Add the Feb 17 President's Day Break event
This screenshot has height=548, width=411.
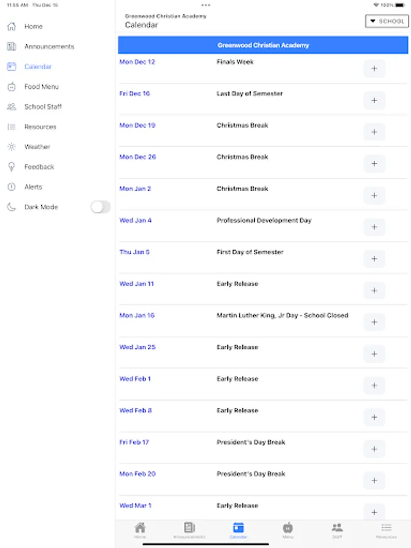pos(374,449)
